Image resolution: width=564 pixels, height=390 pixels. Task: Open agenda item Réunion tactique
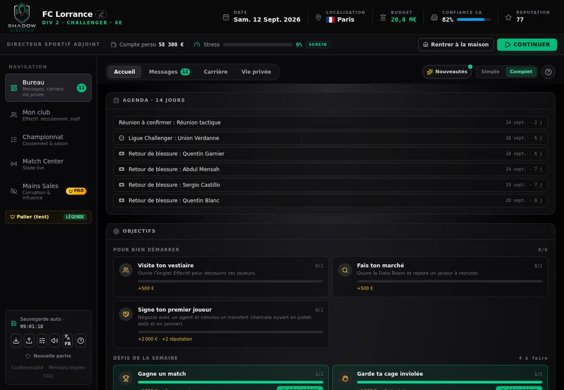(x=330, y=122)
